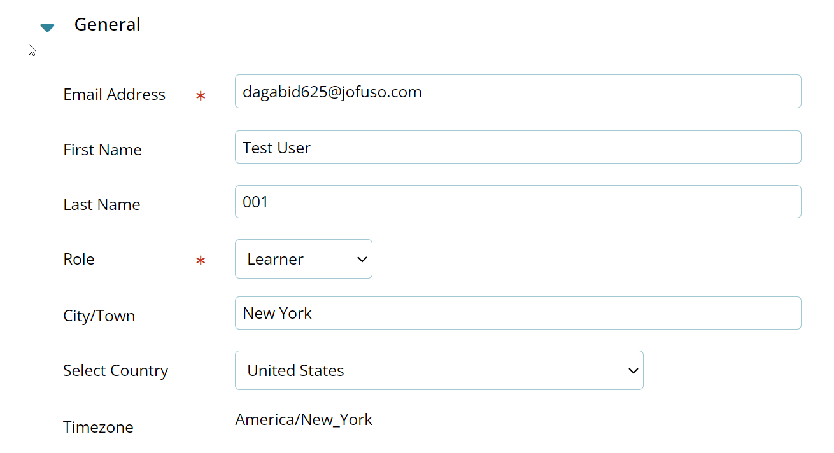Focus the Email Address input field

[x=518, y=92]
